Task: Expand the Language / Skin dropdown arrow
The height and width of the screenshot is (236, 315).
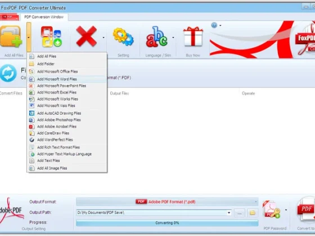Action: [x=173, y=37]
